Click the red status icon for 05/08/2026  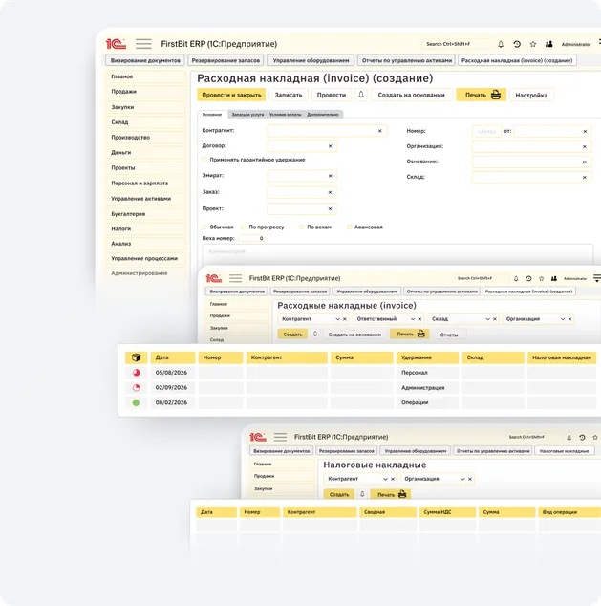coord(136,373)
